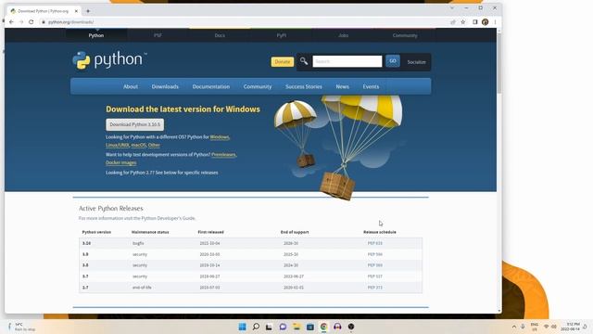Open Chat app on taskbar
This screenshot has width=593, height=334.
(x=283, y=327)
